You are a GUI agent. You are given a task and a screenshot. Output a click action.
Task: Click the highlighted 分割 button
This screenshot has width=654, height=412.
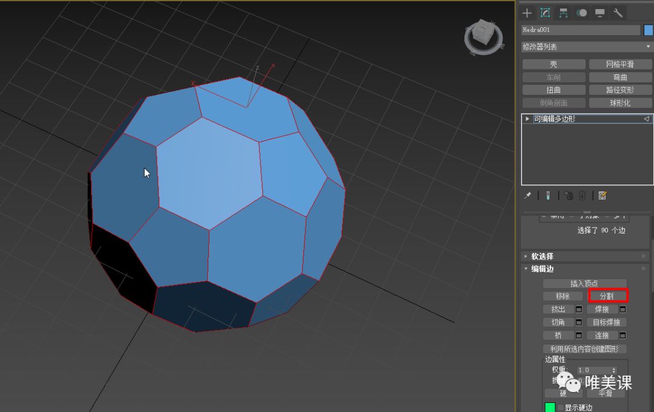tap(608, 296)
